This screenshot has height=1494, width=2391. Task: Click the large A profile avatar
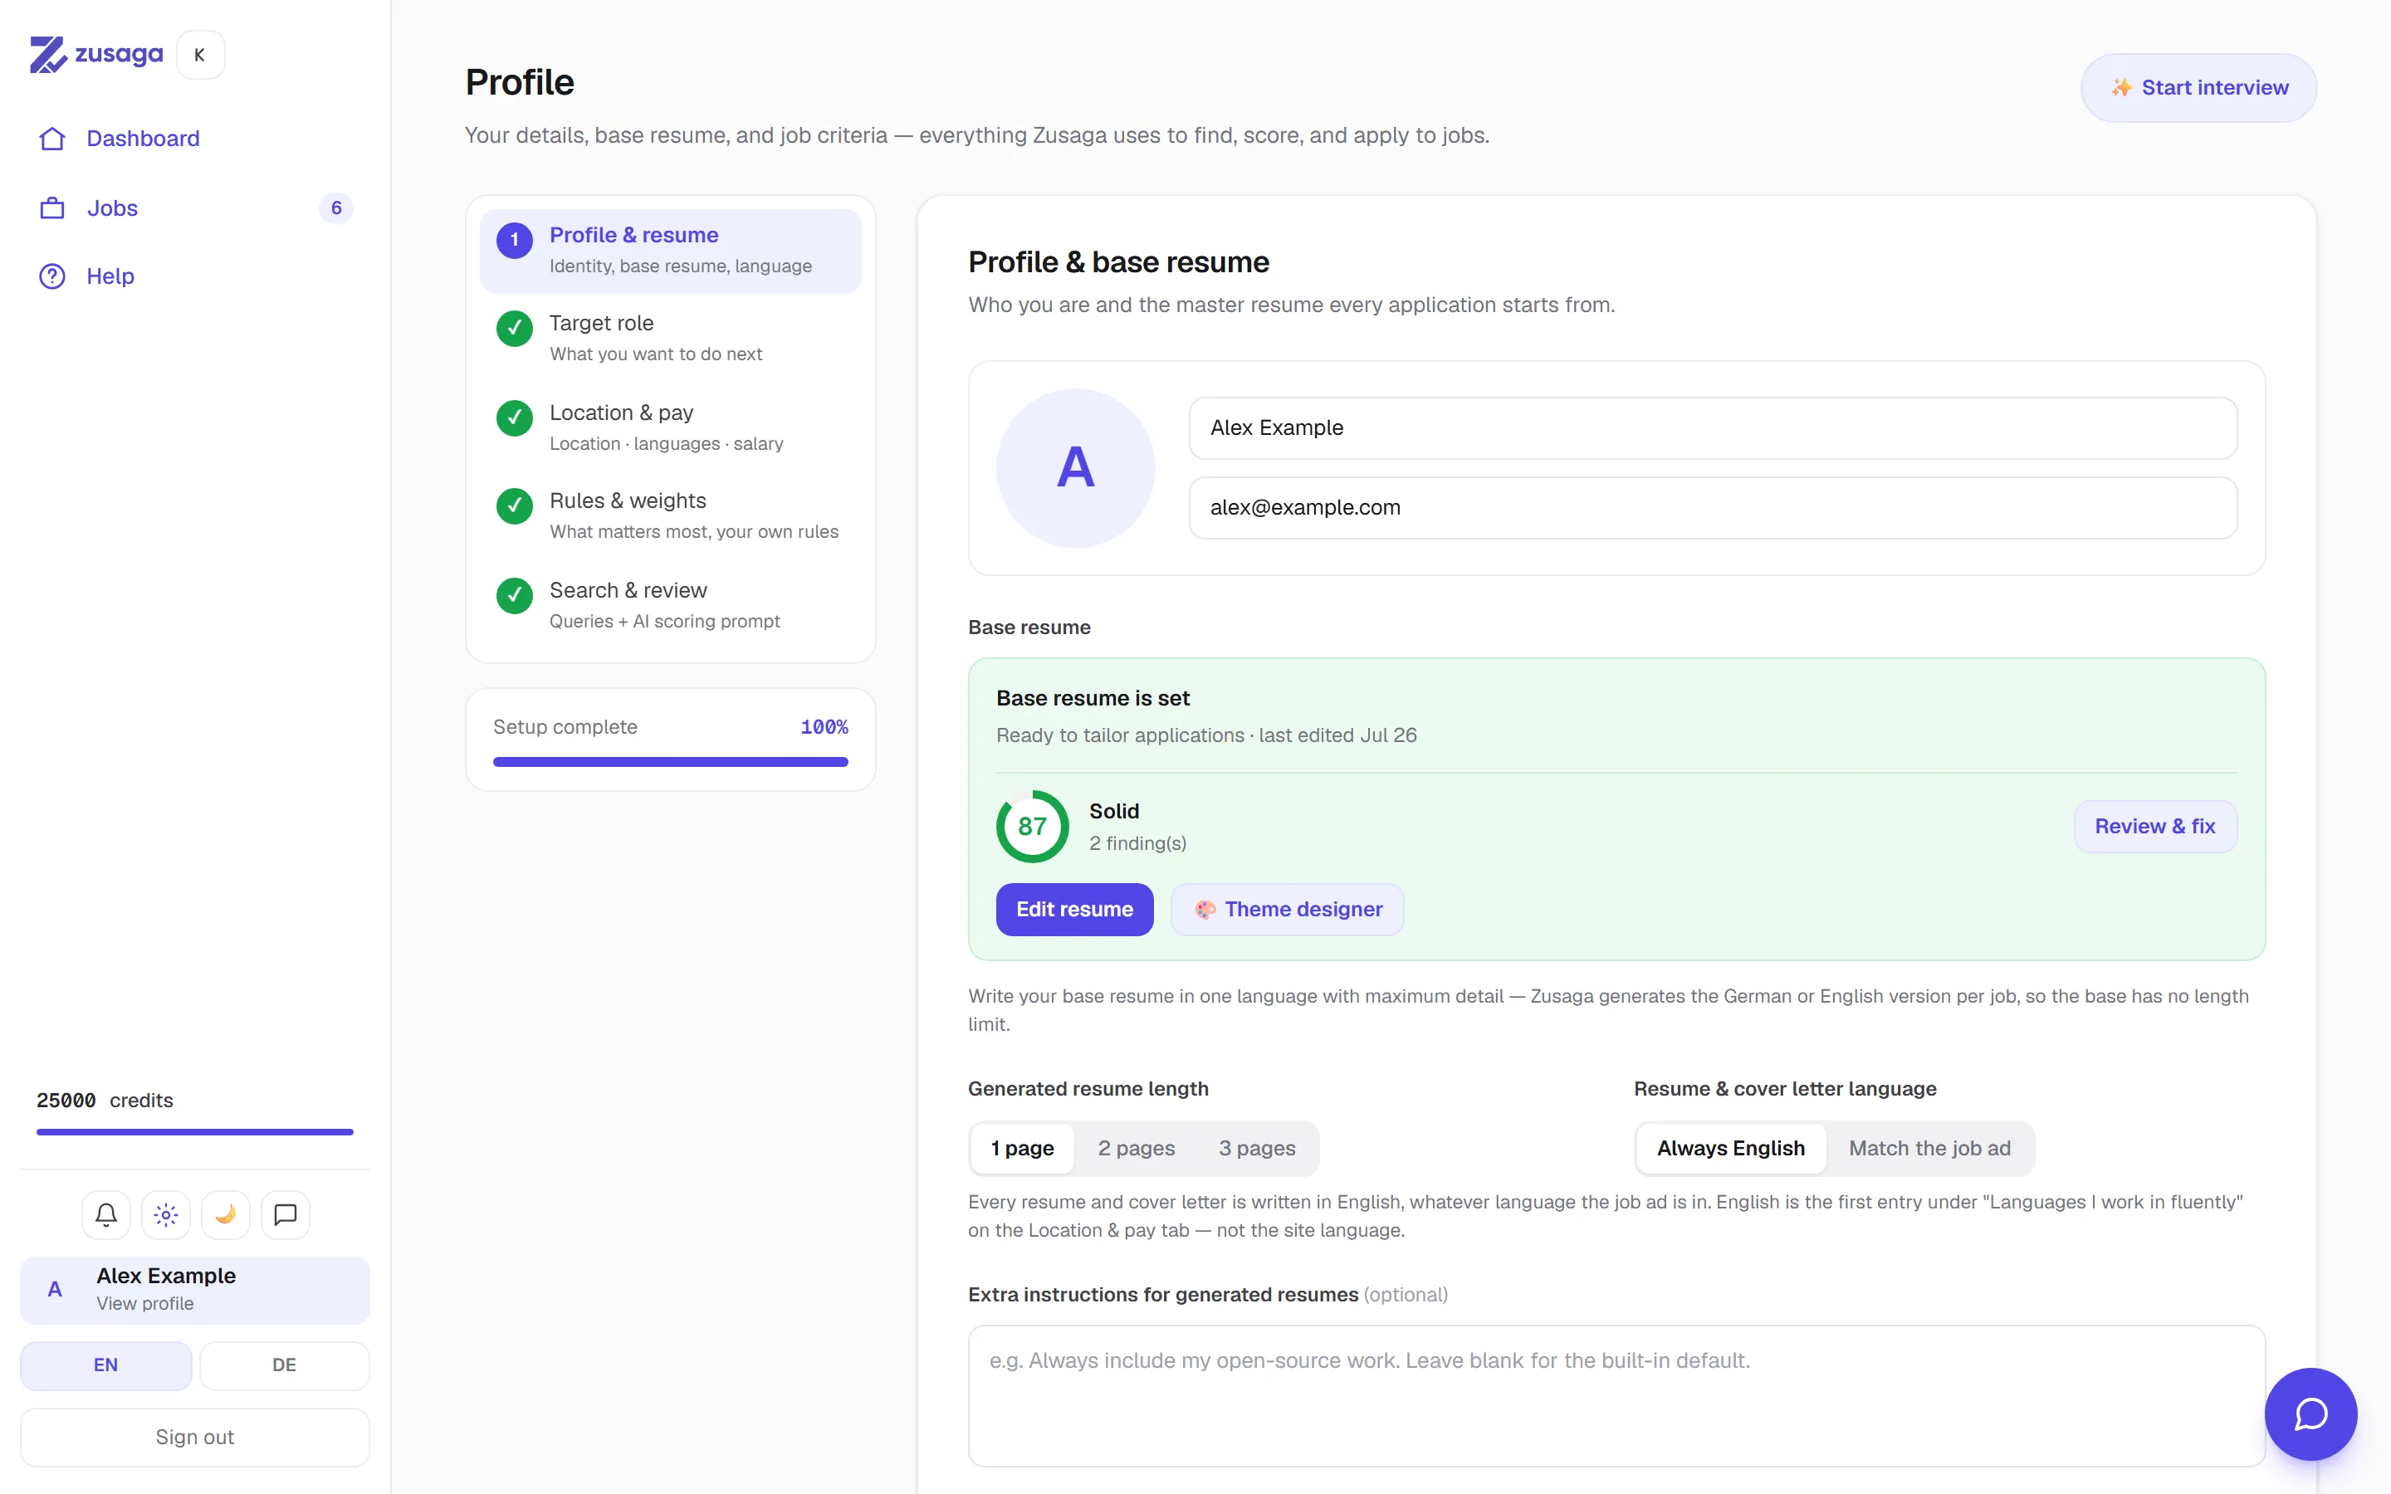pyautogui.click(x=1075, y=467)
